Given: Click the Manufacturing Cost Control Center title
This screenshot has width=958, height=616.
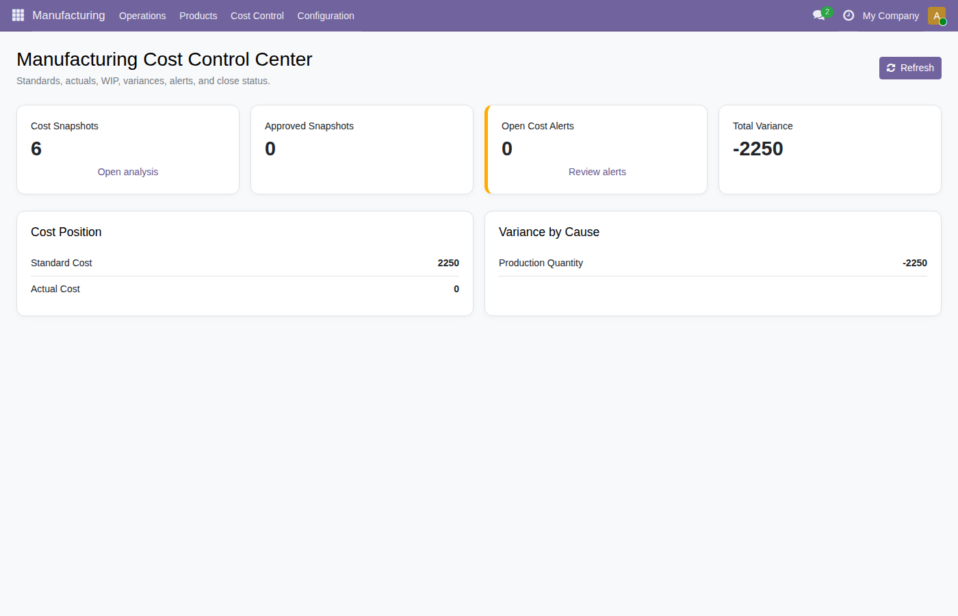Looking at the screenshot, I should pyautogui.click(x=164, y=60).
